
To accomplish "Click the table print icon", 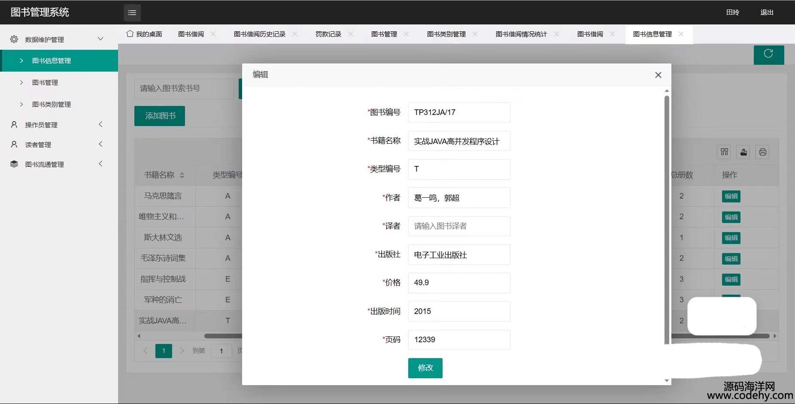I will click(x=762, y=152).
